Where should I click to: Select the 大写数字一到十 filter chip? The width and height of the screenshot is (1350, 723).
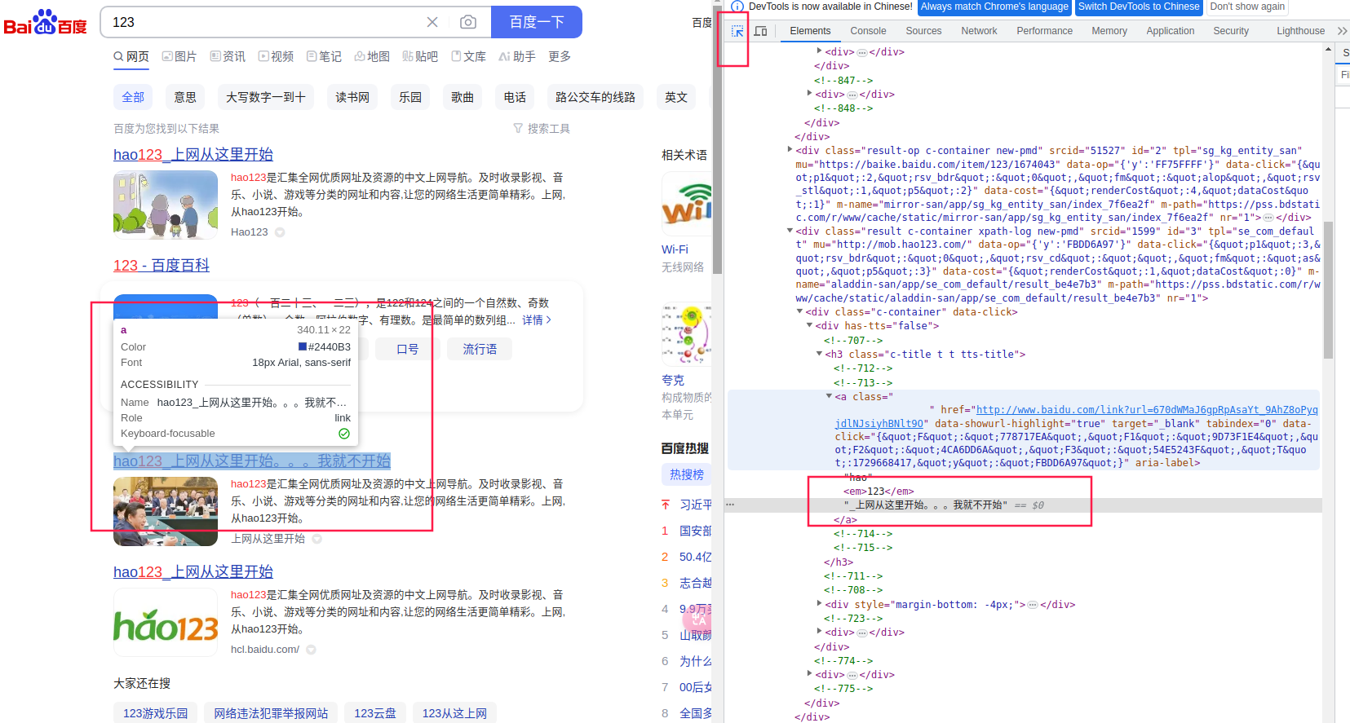pos(266,97)
